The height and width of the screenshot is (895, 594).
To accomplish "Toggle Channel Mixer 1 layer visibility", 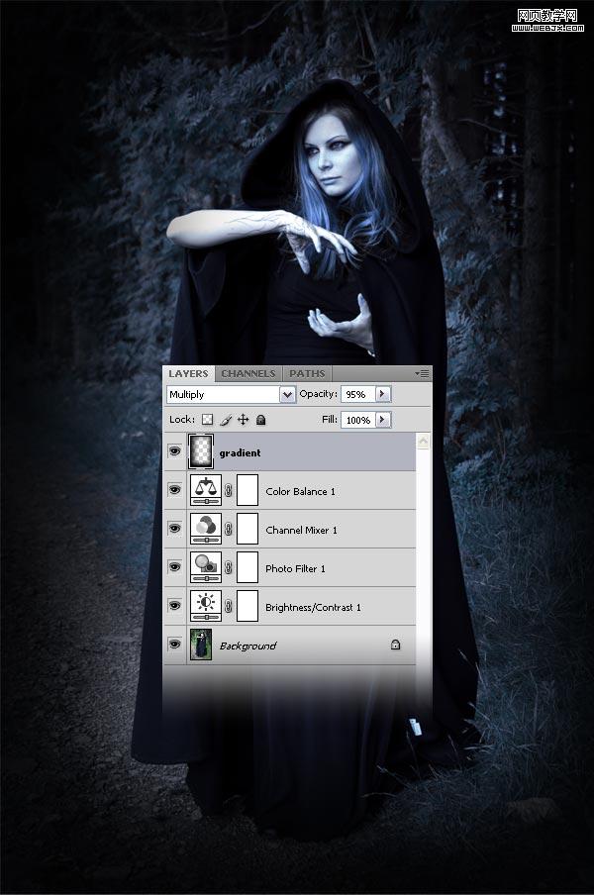I will 174,529.
